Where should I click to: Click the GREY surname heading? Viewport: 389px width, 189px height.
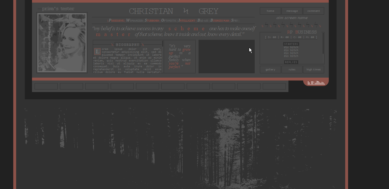tap(208, 11)
